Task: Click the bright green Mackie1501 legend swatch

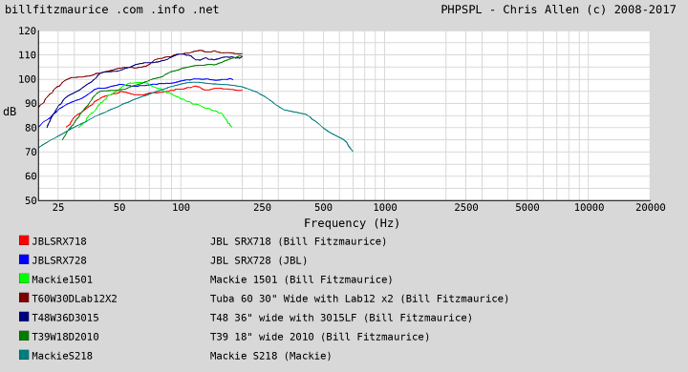Action: (x=24, y=279)
